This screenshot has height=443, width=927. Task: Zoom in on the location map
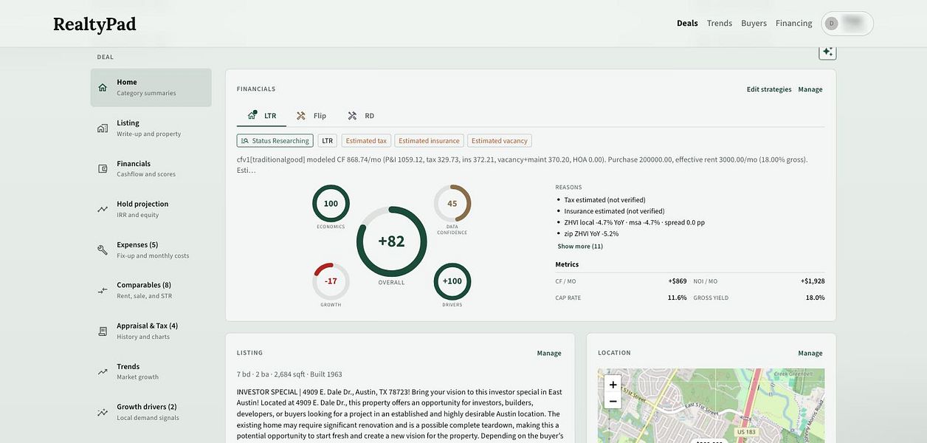coord(613,385)
